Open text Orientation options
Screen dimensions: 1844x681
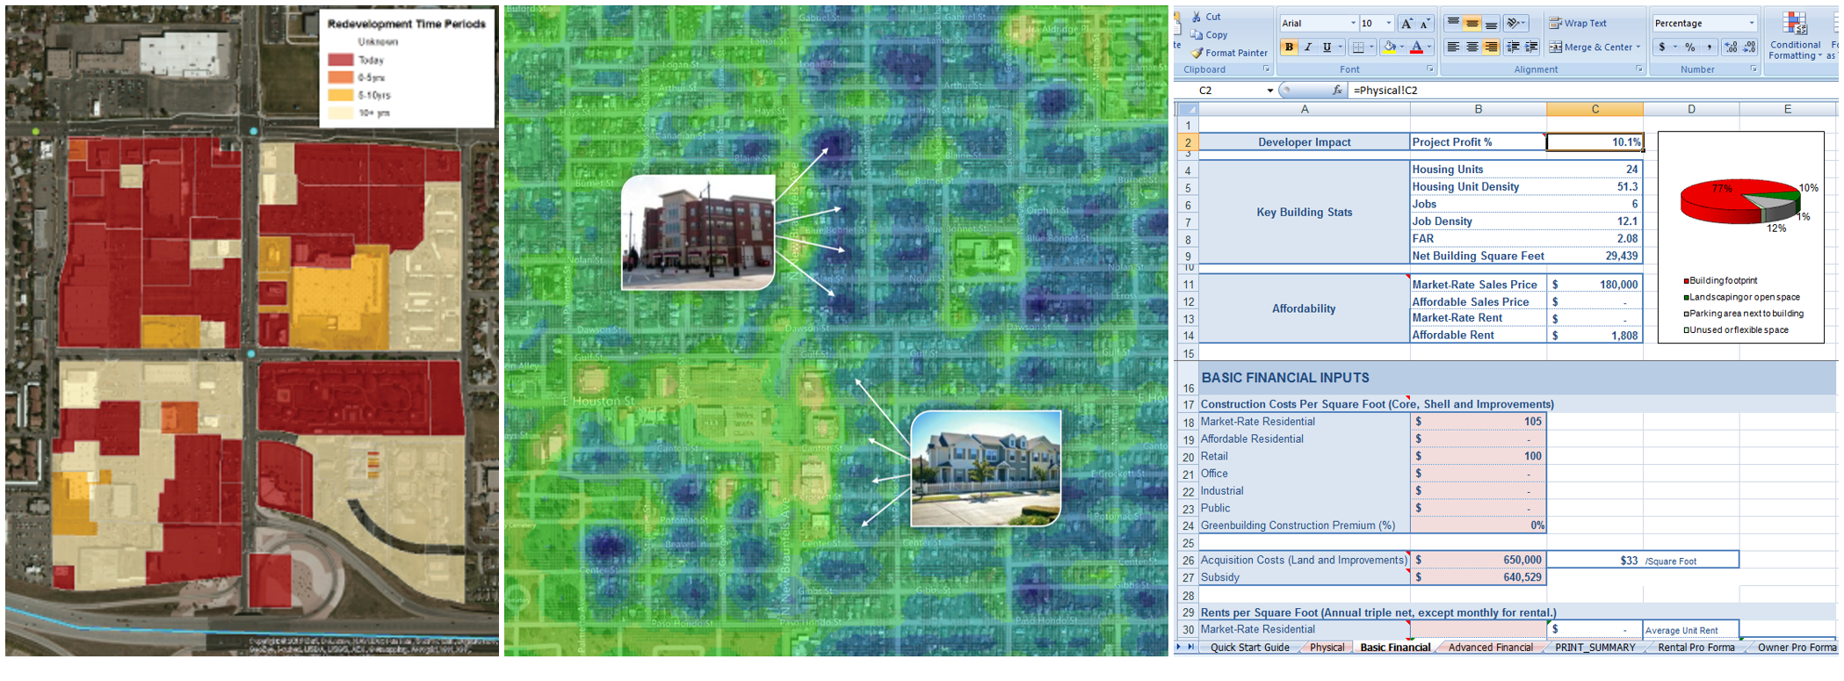point(1516,24)
